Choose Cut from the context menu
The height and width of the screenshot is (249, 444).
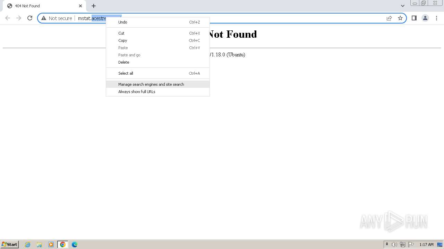(158, 33)
